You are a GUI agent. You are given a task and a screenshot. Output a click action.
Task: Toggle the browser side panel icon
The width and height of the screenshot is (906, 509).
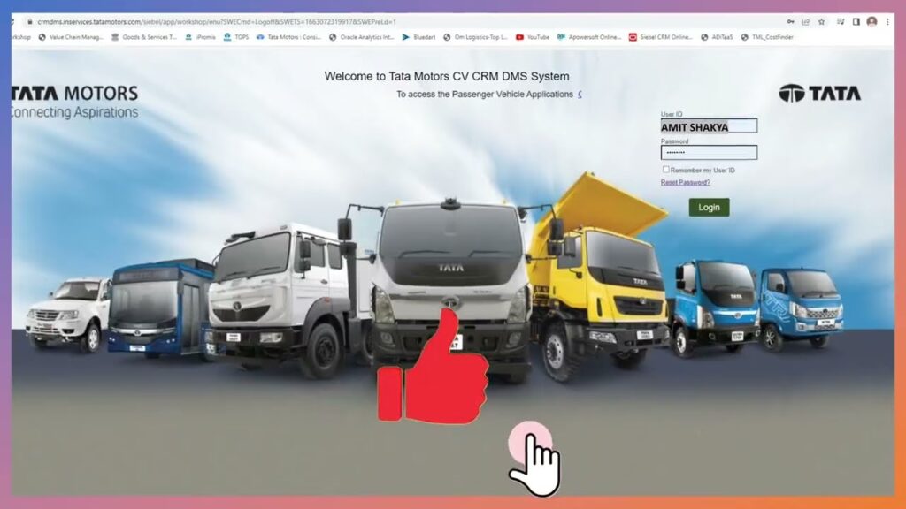click(856, 21)
